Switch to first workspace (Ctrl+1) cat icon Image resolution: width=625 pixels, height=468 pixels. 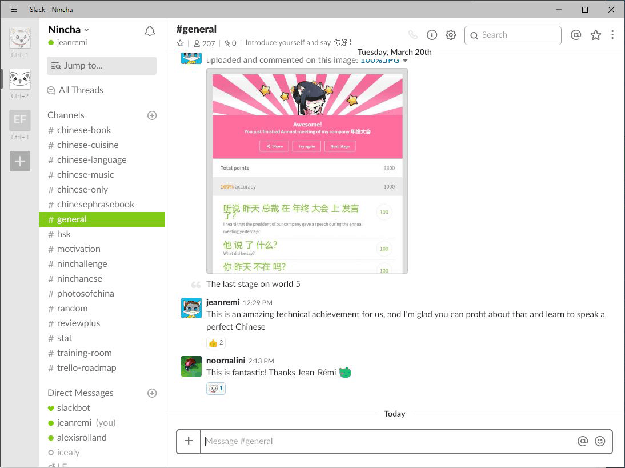tap(20, 38)
